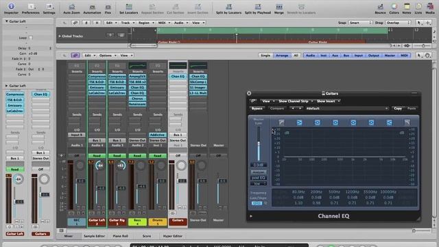
Task: Open the mixer Options menu
Action: tap(108, 56)
